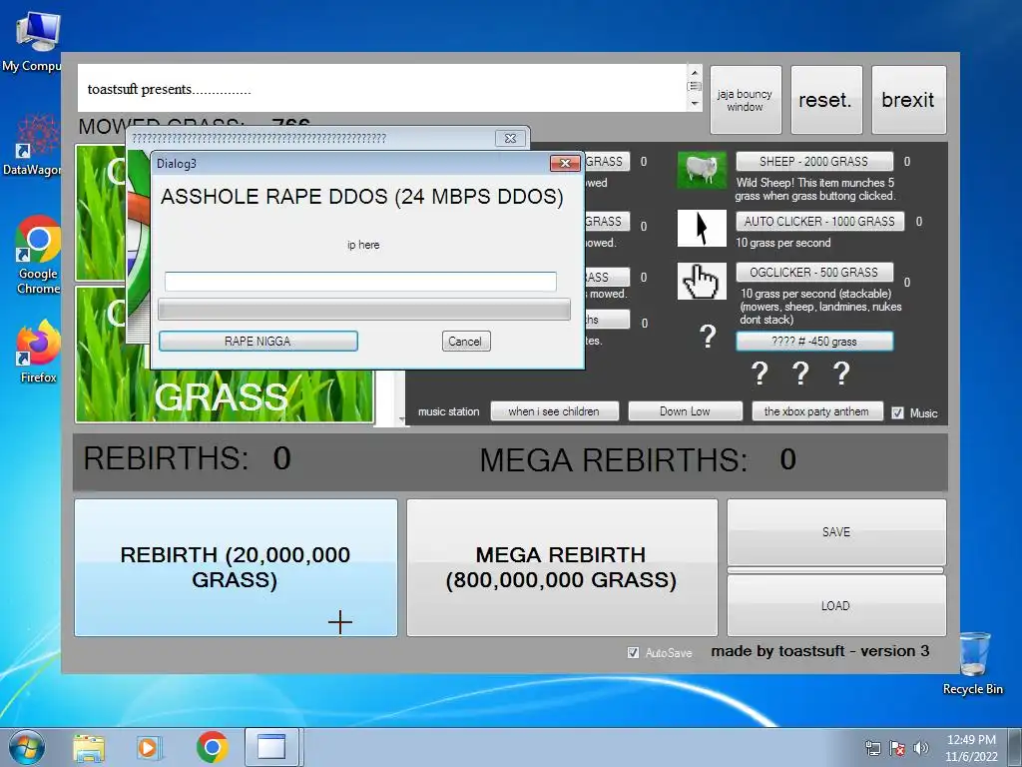Open the Windows Start menu orb
1022x767 pixels.
26,747
